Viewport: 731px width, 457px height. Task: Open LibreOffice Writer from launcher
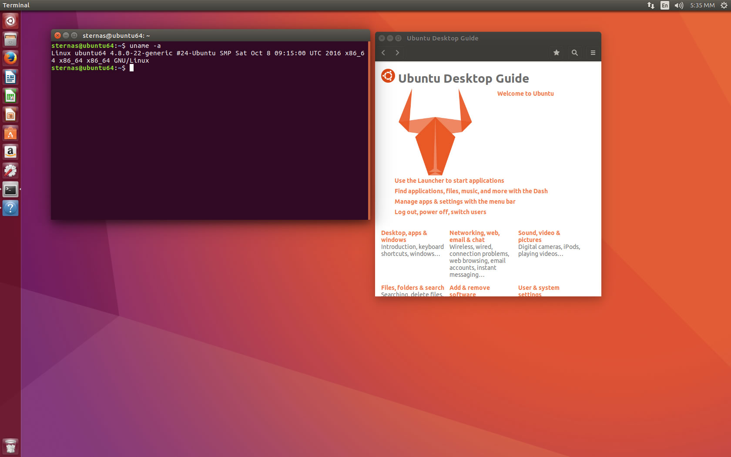[10, 77]
